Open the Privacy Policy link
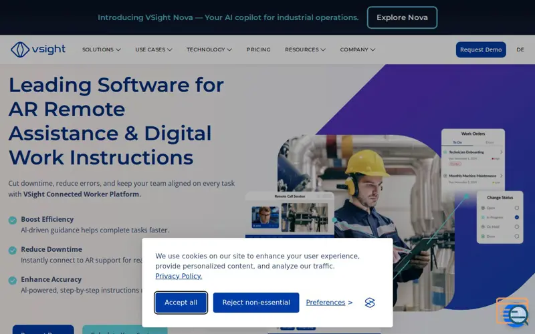 tap(179, 276)
